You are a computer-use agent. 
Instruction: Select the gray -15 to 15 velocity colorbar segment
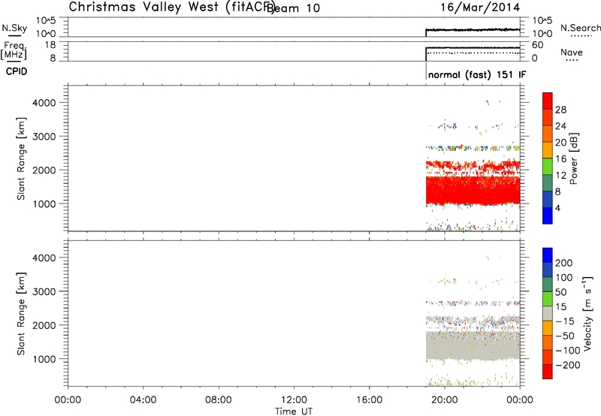coord(548,313)
